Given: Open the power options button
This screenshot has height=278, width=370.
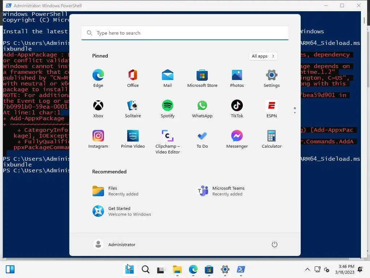Looking at the screenshot, I should coord(275,244).
